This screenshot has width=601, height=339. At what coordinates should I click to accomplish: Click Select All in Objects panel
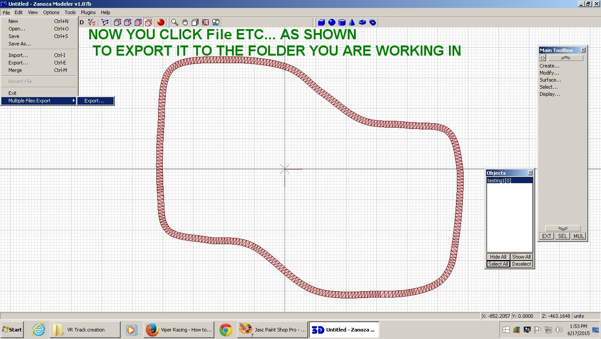click(x=498, y=264)
